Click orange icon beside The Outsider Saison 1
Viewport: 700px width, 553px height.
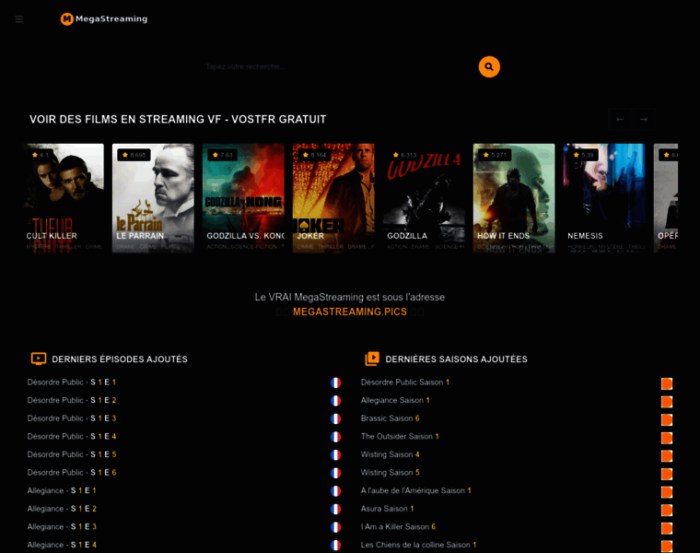667,438
